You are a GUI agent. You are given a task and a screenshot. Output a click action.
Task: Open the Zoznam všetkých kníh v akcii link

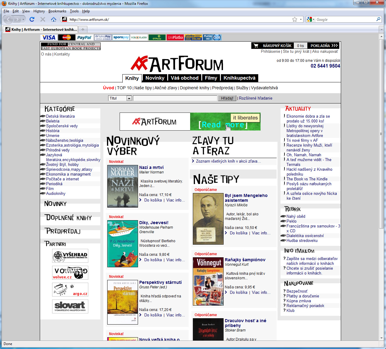[x=228, y=161]
